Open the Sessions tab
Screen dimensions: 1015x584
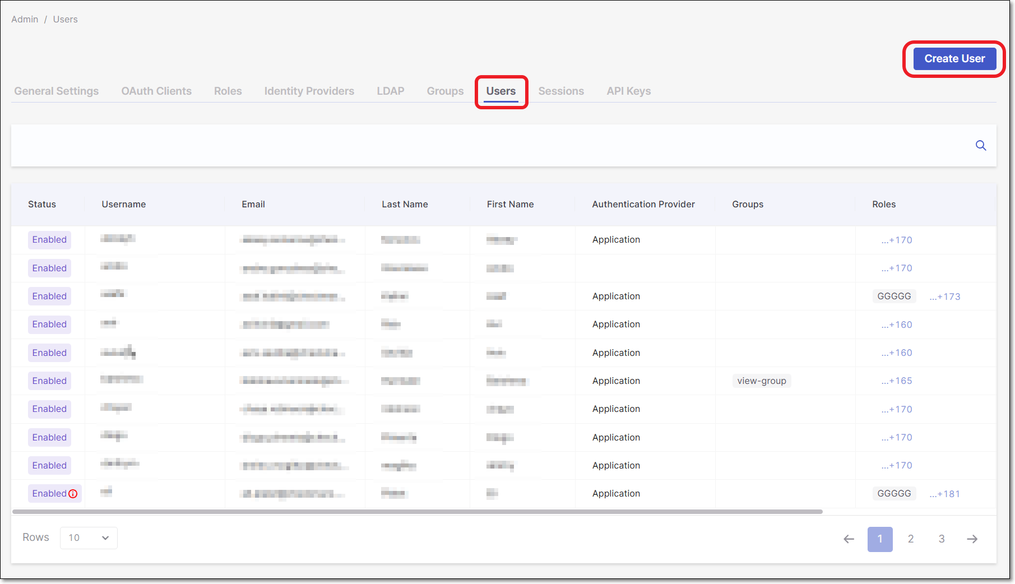(x=561, y=91)
